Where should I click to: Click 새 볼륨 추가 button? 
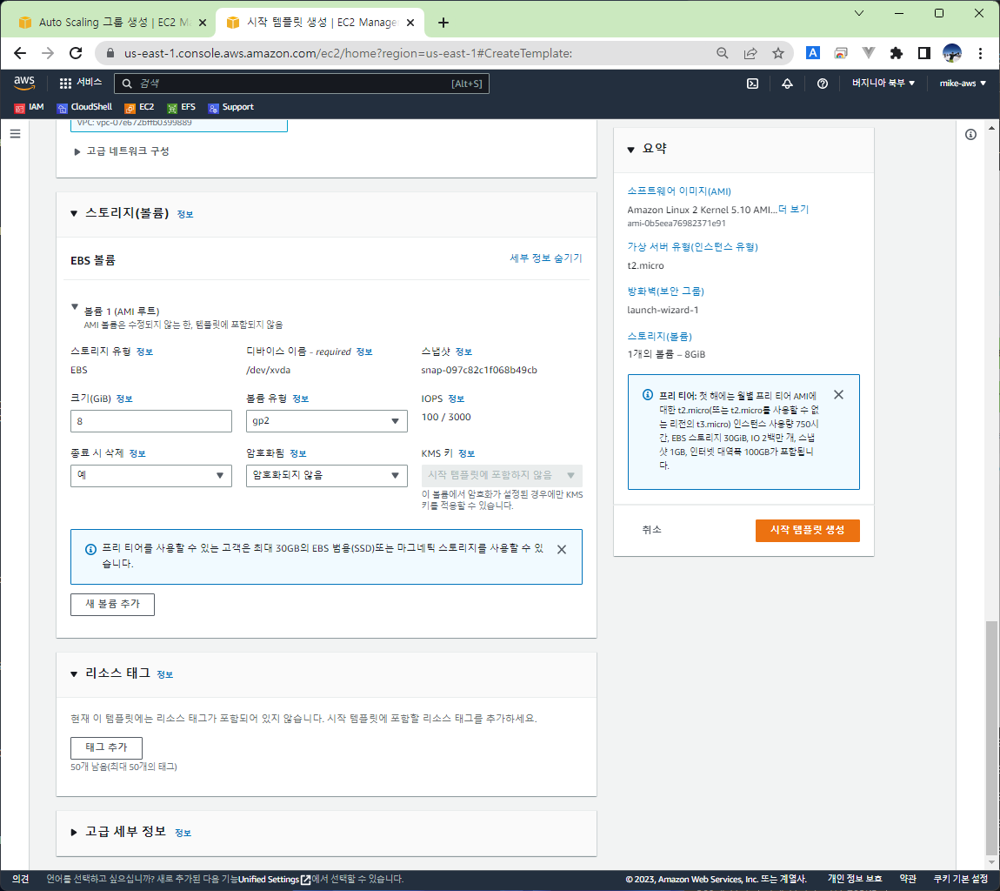[x=112, y=605]
